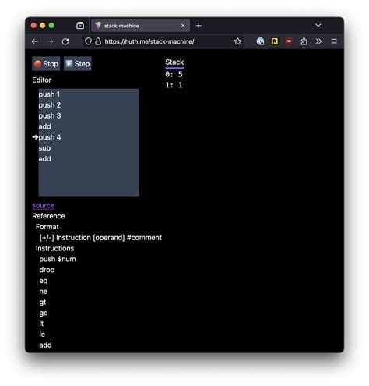Image resolution: width=369 pixels, height=386 pixels.
Task: Click the Step button
Action: tap(78, 64)
